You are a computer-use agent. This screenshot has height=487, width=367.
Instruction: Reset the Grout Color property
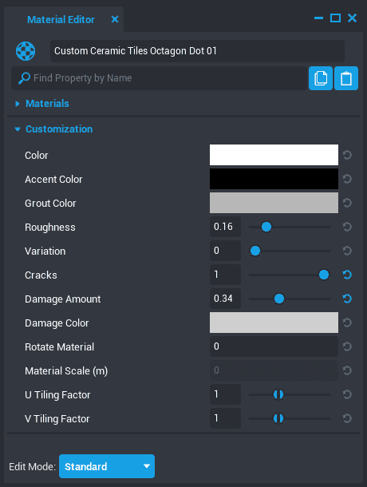click(347, 203)
